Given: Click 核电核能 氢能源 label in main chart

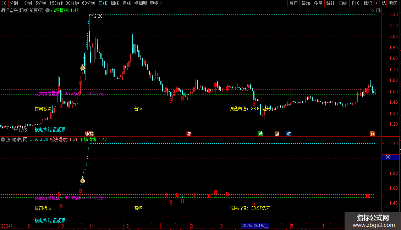Looking at the screenshot, I should pos(50,130).
